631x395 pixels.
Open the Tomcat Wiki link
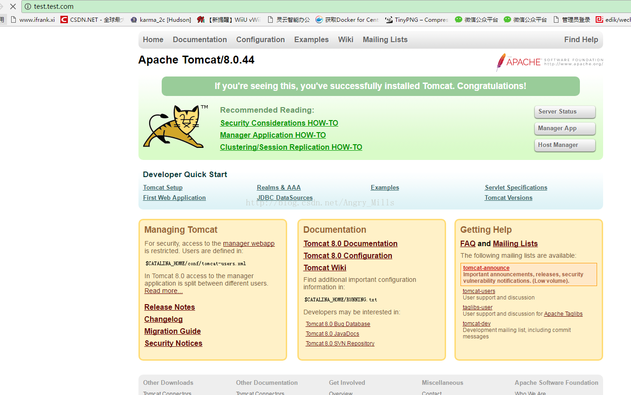pos(325,268)
